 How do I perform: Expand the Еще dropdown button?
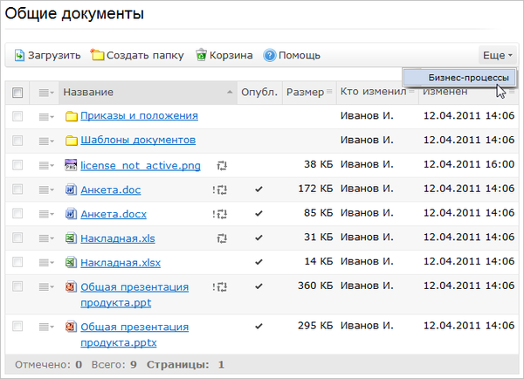click(x=498, y=56)
